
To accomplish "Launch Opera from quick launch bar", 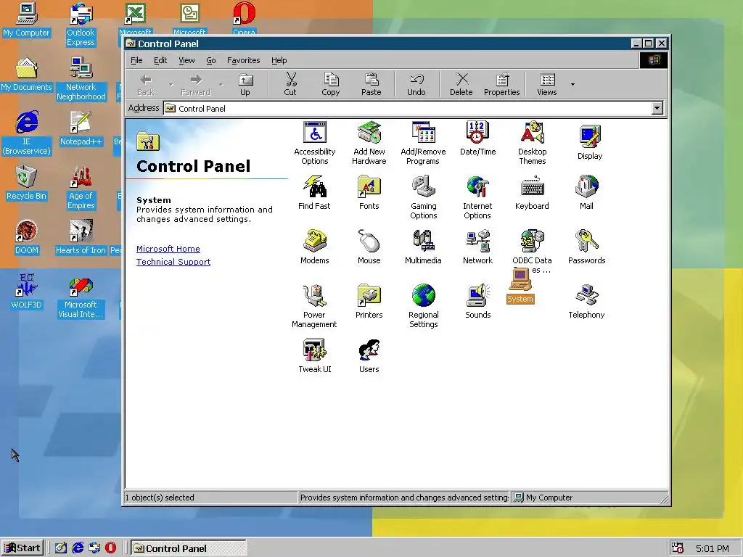I will [x=110, y=548].
